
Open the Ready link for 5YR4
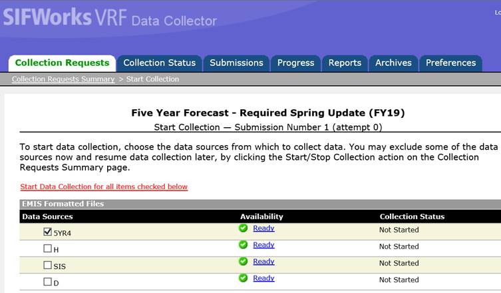click(263, 228)
